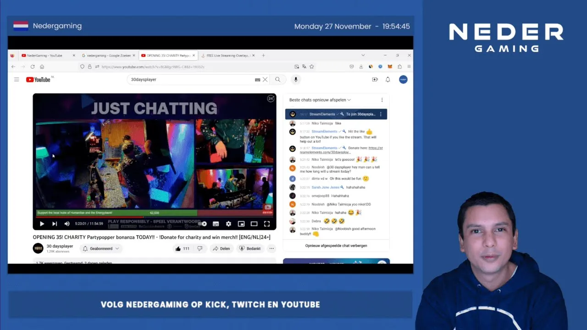This screenshot has height=330, width=587.
Task: Skip to the next video
Action: pos(55,224)
